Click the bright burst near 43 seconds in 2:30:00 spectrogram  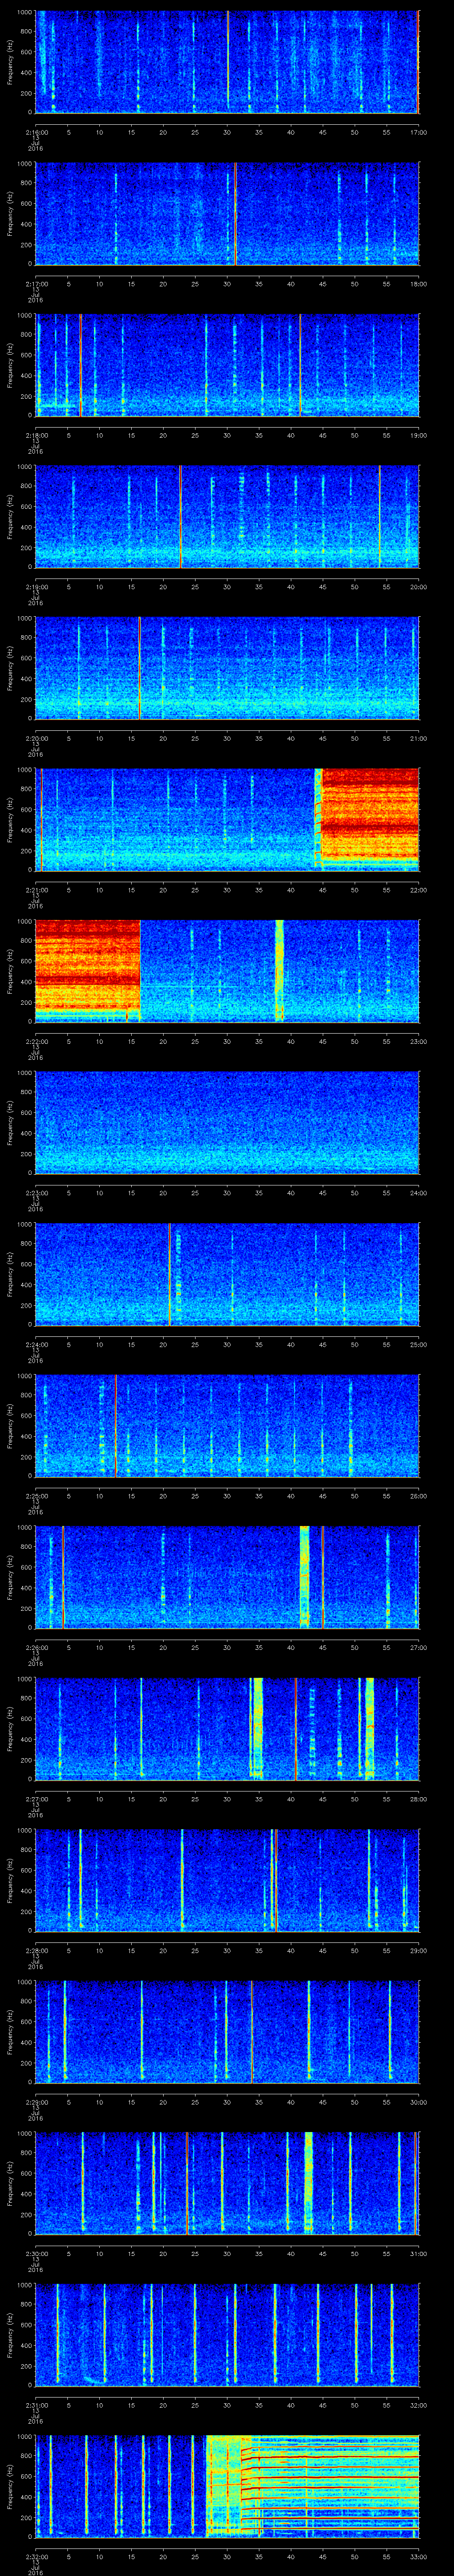308,2182
